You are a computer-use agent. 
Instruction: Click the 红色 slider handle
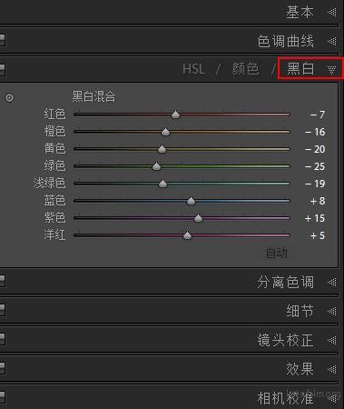175,115
